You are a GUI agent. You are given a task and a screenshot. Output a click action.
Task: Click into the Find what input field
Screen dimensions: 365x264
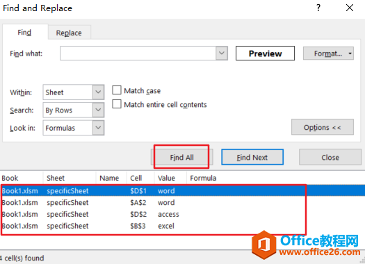click(138, 53)
